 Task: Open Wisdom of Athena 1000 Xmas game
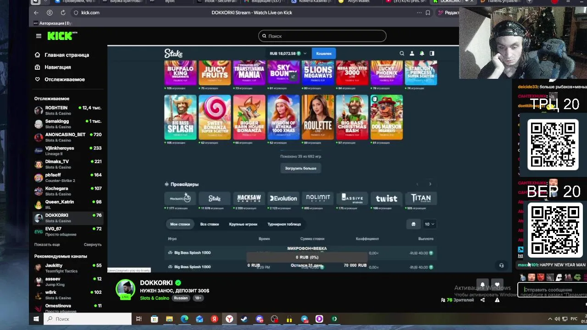(x=283, y=117)
